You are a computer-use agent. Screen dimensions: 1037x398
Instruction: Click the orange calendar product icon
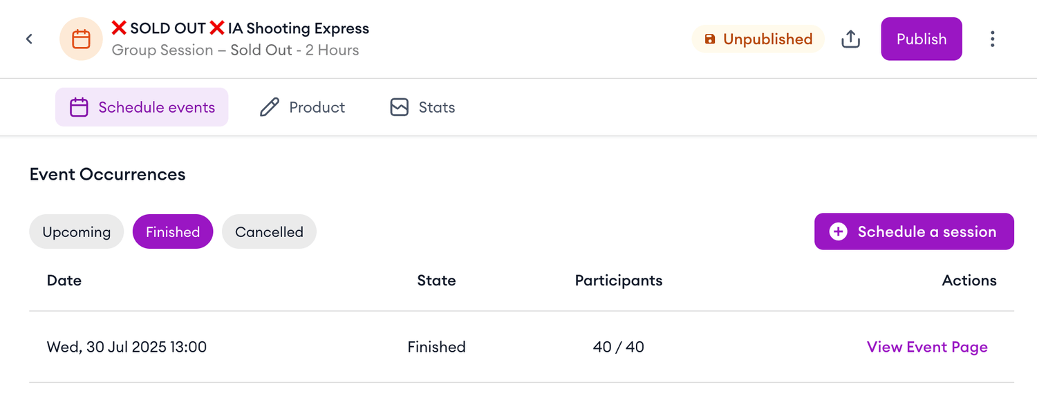pos(81,39)
